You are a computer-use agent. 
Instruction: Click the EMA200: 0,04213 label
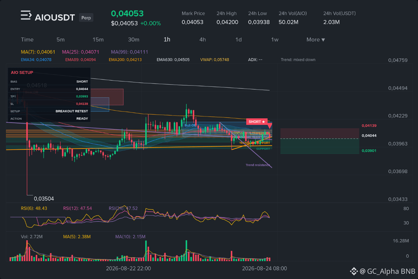(125, 60)
